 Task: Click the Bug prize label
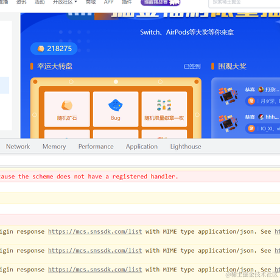click(x=116, y=118)
